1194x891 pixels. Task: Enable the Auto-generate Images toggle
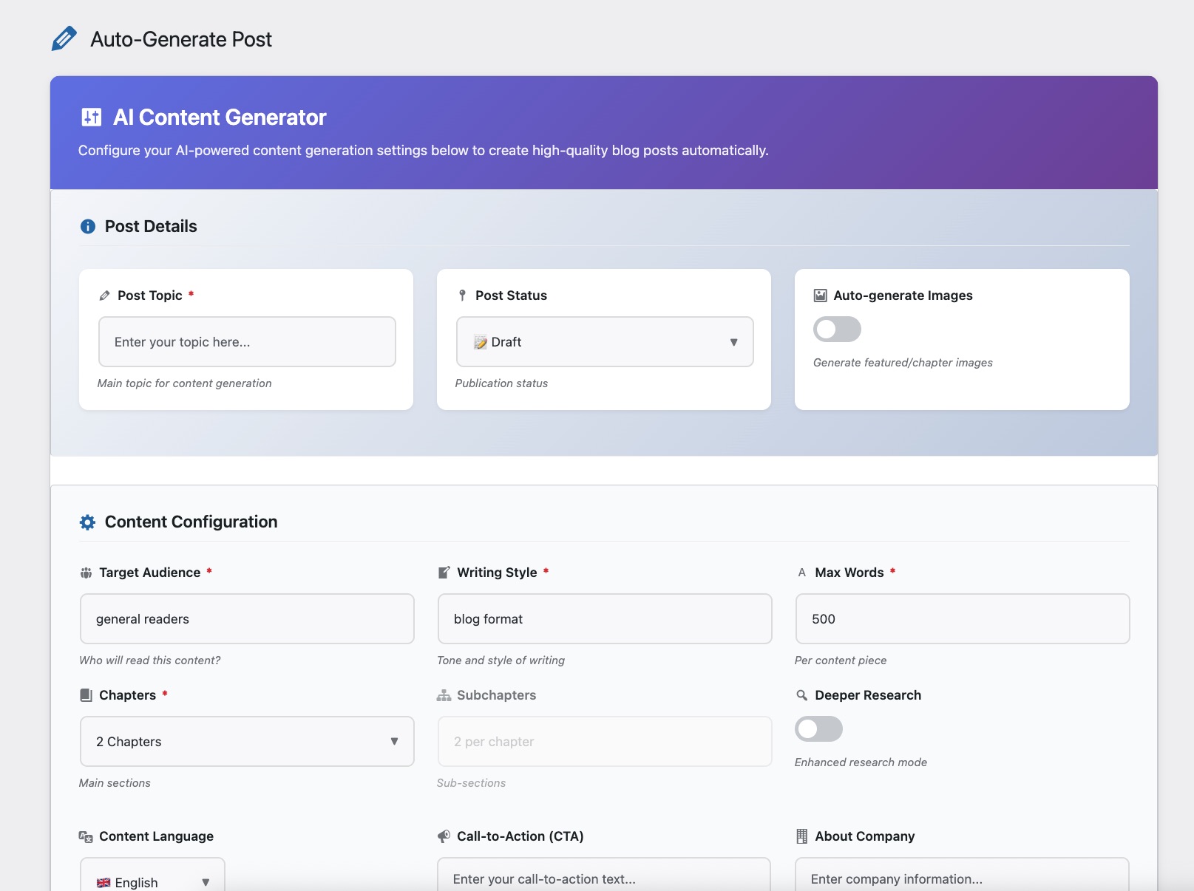[837, 330]
